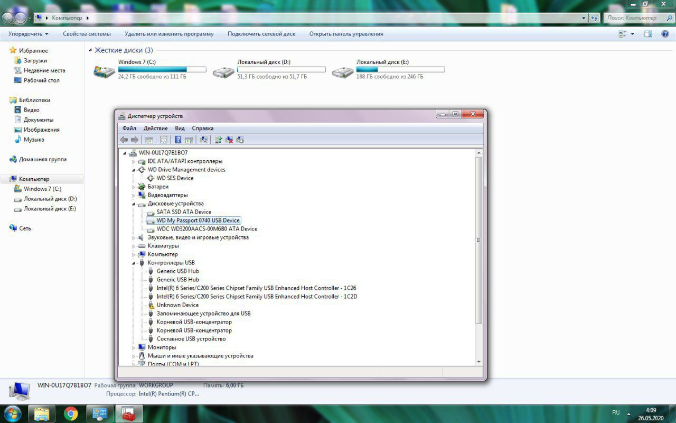Open Properties via the Device Manager toolbar icon

[x=164, y=140]
